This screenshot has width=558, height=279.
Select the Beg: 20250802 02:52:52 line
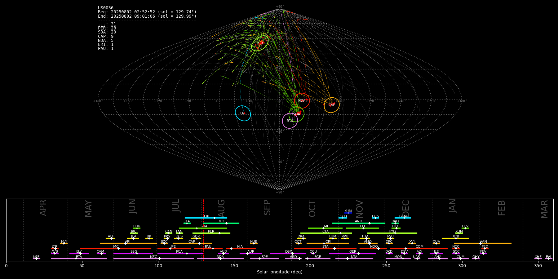coord(147,12)
